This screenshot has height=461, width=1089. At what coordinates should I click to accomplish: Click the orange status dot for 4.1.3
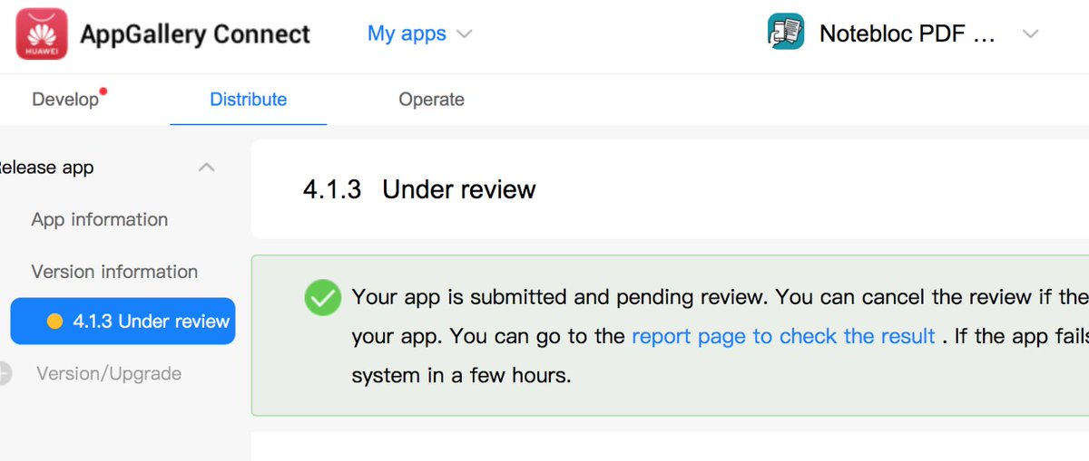click(54, 322)
